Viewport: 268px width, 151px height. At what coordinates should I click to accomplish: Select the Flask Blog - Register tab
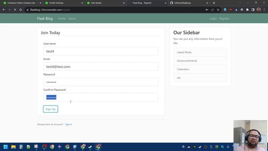coord(147,3)
